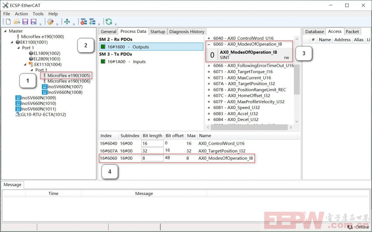Viewport: 372px width, 232px height.
Task: Click Bit length field of AX0_TargetPosition_I32 row
Action: click(152, 151)
